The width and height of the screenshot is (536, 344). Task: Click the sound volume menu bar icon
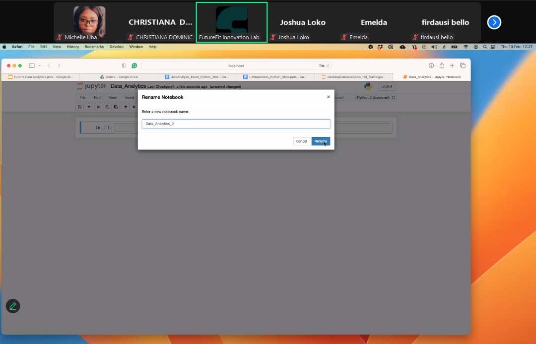coord(434,47)
